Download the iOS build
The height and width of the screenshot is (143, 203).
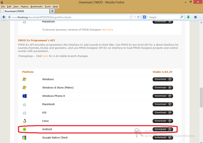point(163,113)
